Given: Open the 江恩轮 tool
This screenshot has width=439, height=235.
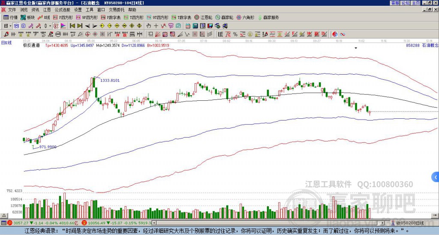Looking at the screenshot, I should (x=203, y=17).
